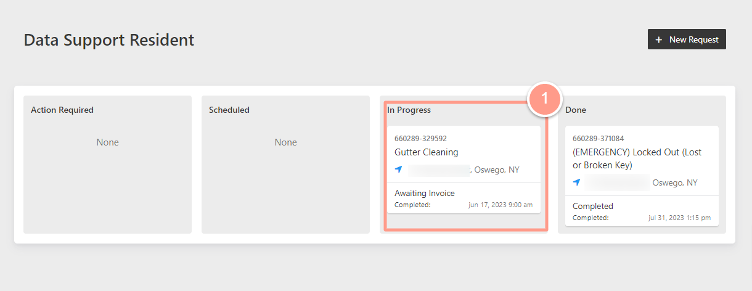Click the Awaiting Invoice status text
752x291 pixels.
tap(425, 193)
